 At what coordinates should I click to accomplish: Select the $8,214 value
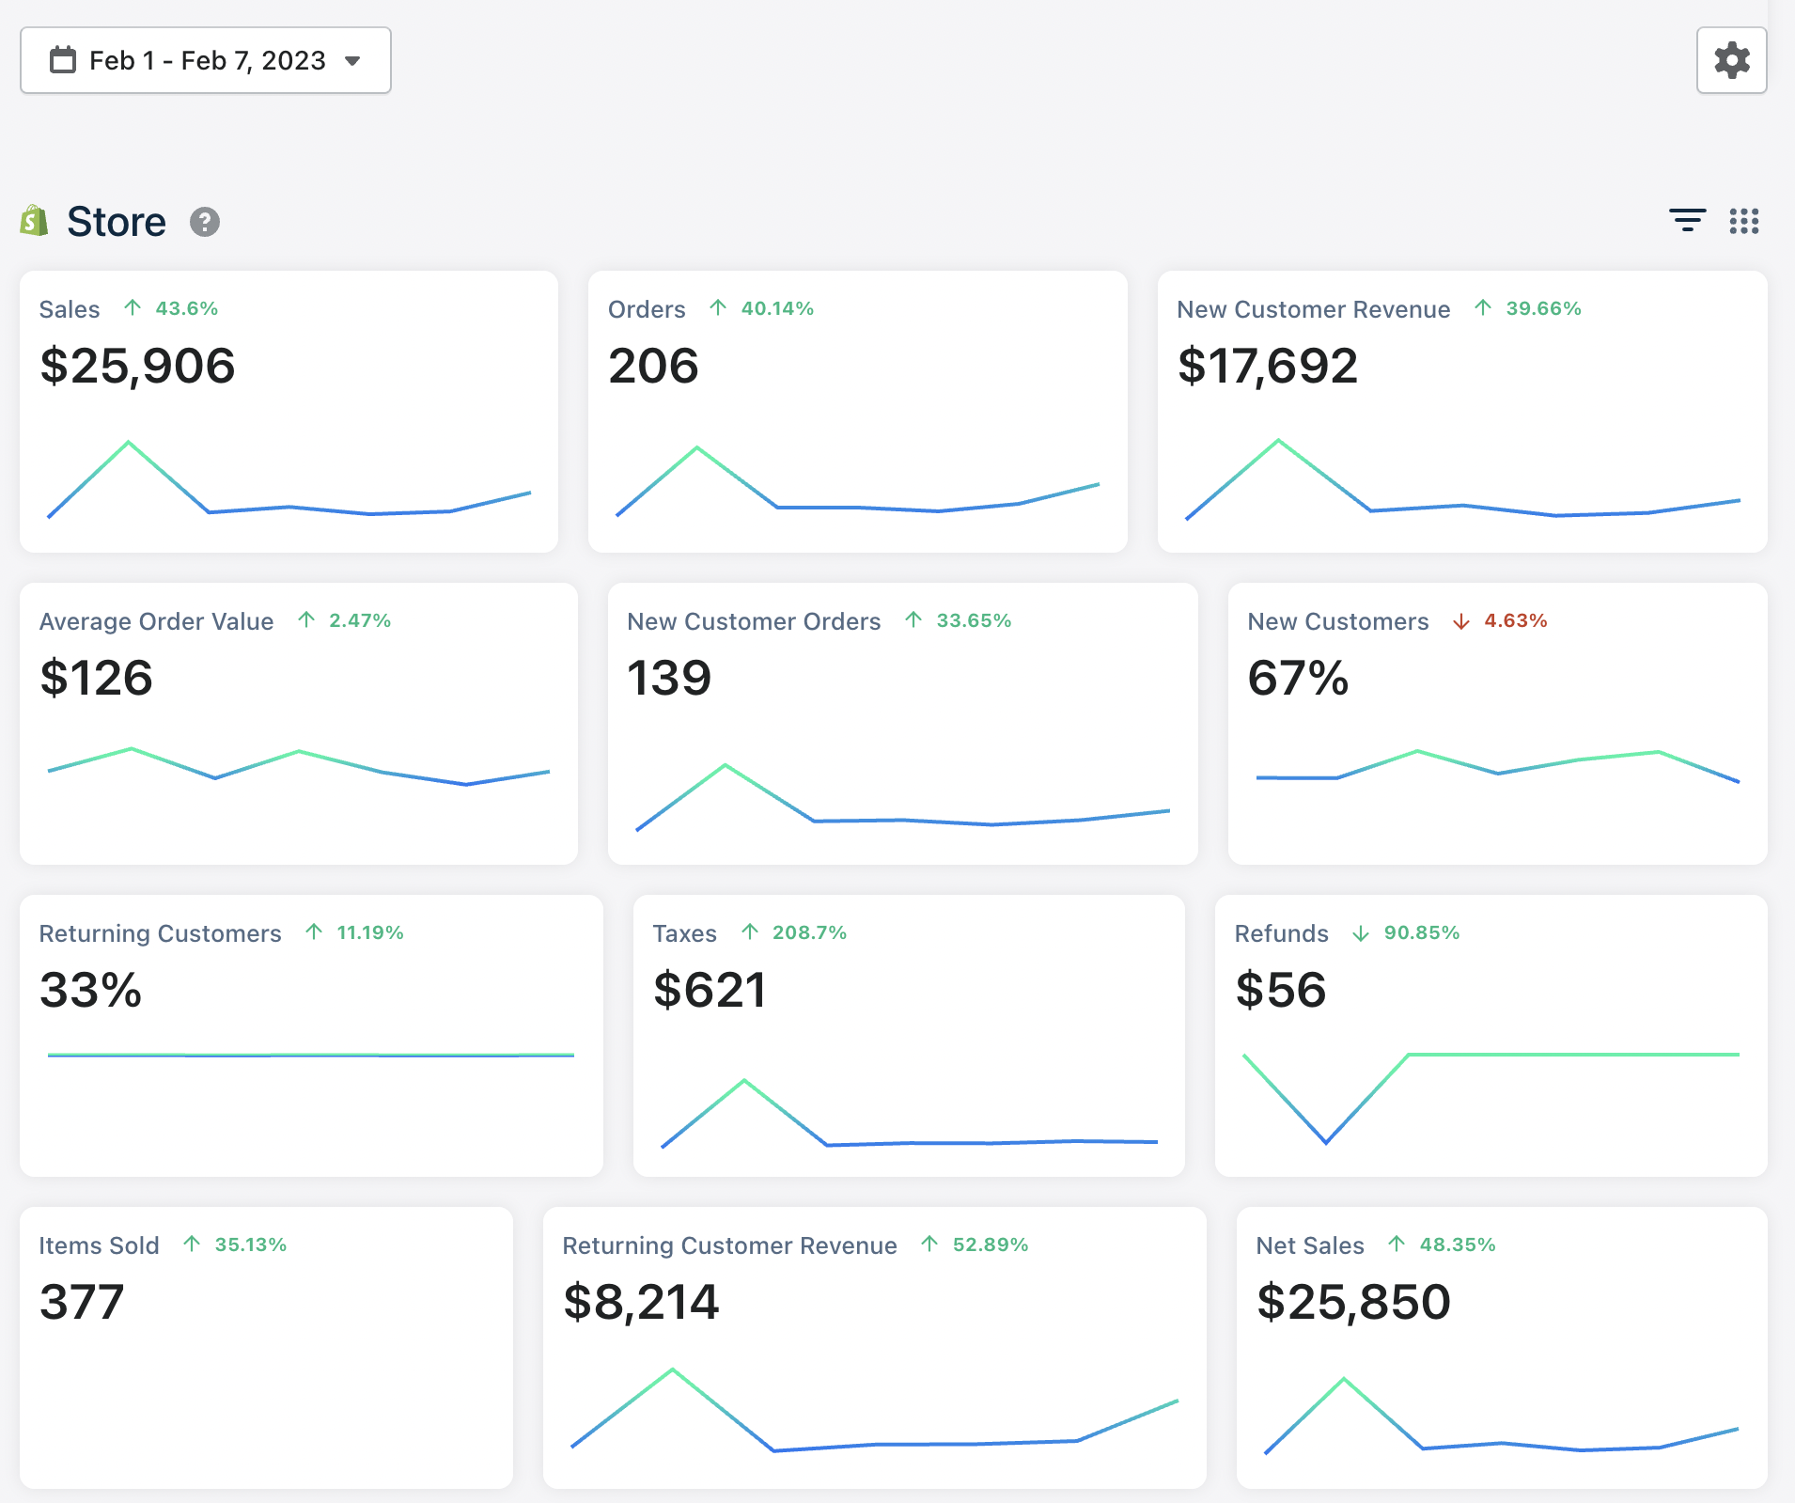tap(641, 1302)
